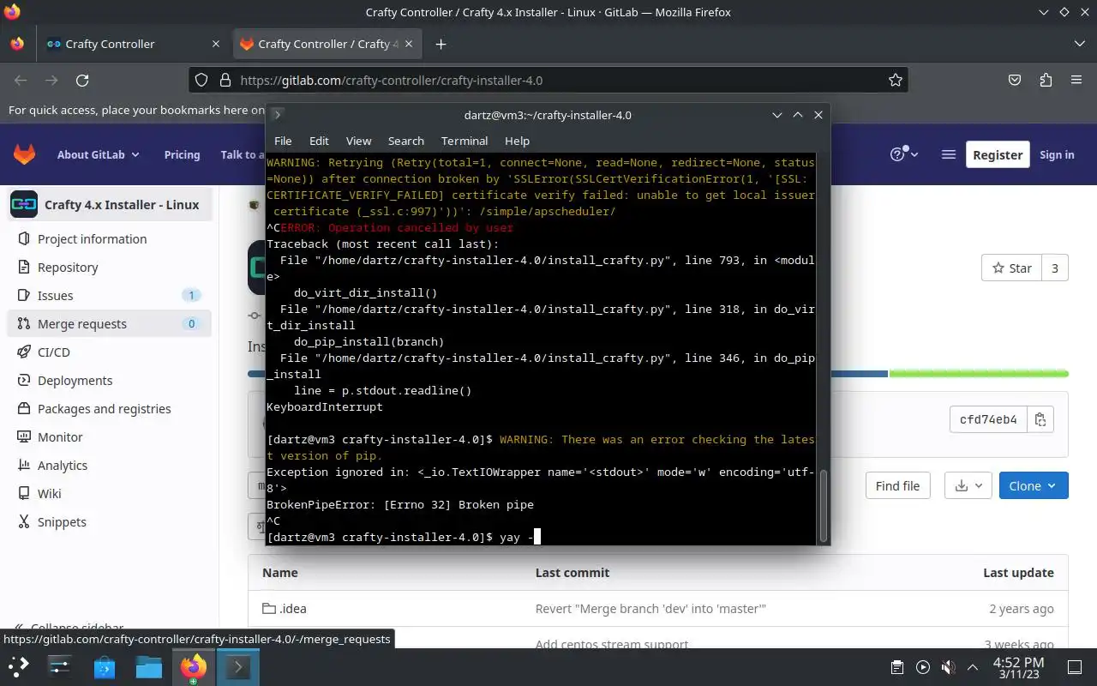Open the download source code dropdown
The height and width of the screenshot is (686, 1097).
tap(968, 485)
